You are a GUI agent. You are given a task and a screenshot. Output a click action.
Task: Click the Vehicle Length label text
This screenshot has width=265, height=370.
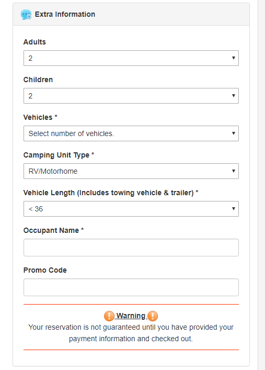111,193
